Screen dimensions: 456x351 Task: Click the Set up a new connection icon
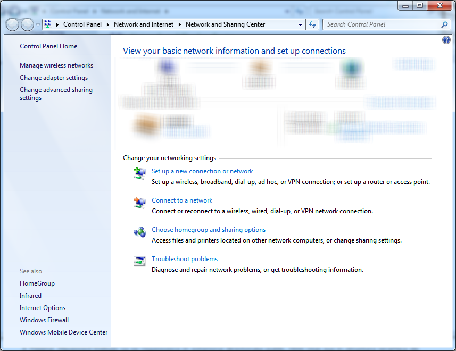(x=139, y=173)
